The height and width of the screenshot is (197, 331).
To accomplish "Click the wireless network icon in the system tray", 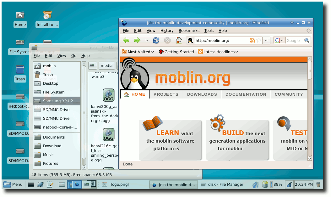I will [255, 184].
